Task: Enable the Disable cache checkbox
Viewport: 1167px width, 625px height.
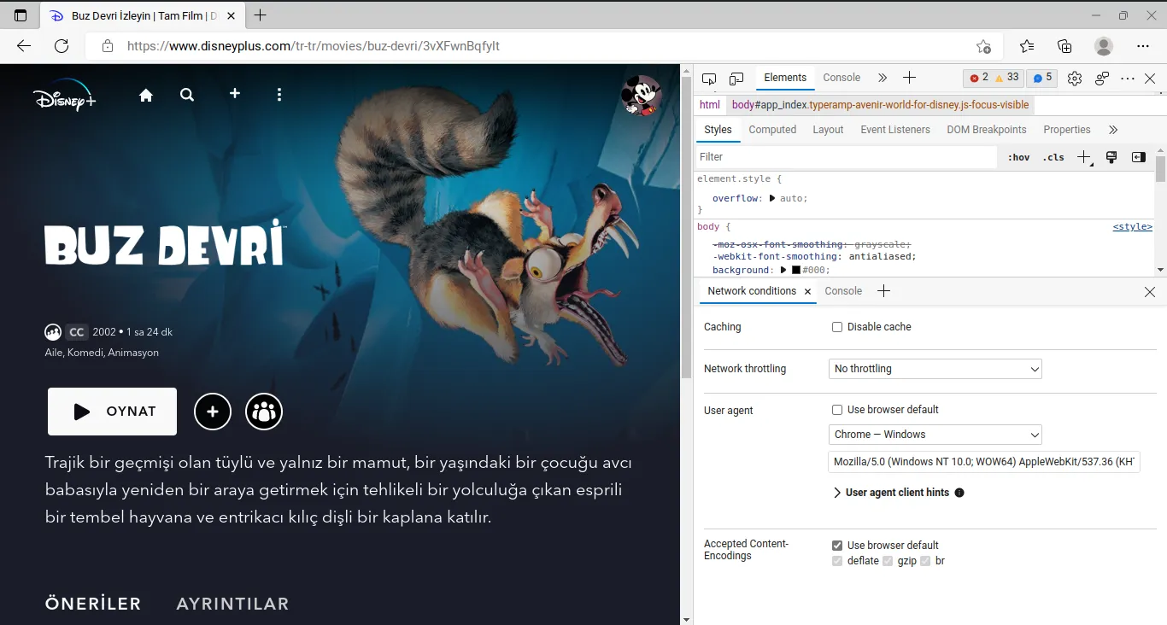Action: click(837, 327)
